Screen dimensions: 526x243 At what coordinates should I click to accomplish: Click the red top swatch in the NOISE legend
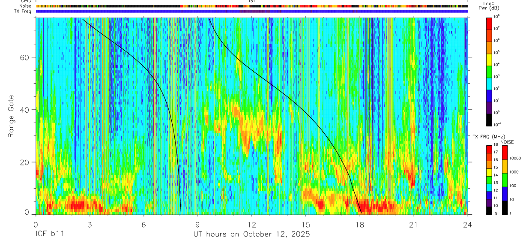[x=505, y=152]
